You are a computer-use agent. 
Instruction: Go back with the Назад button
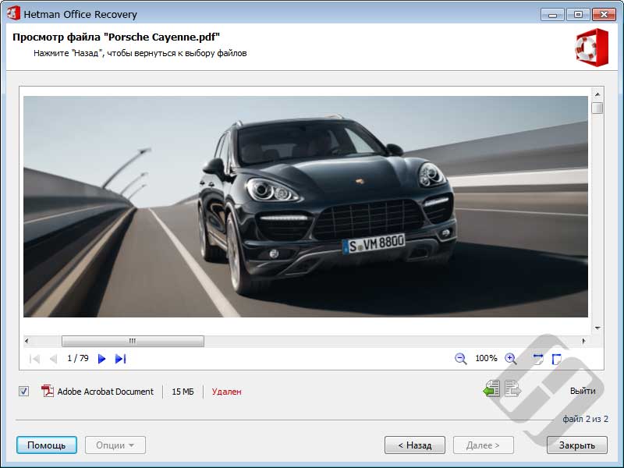click(415, 445)
